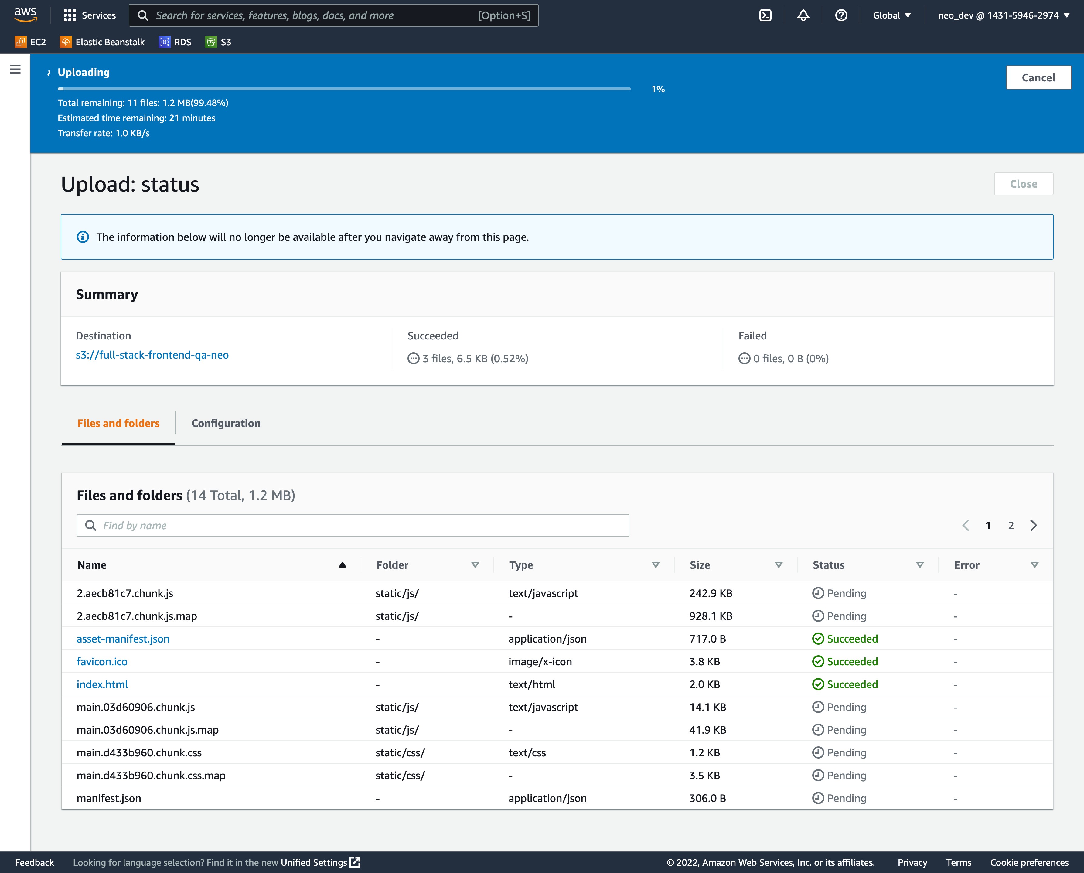Open the s3://full-stack-frontend-qa-neo destination link
The image size is (1084, 873).
tap(152, 355)
